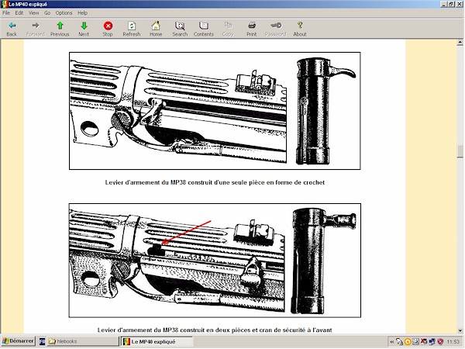Click the greyed Password key icon
Image resolution: width=465 pixels, height=349 pixels.
pyautogui.click(x=275, y=29)
